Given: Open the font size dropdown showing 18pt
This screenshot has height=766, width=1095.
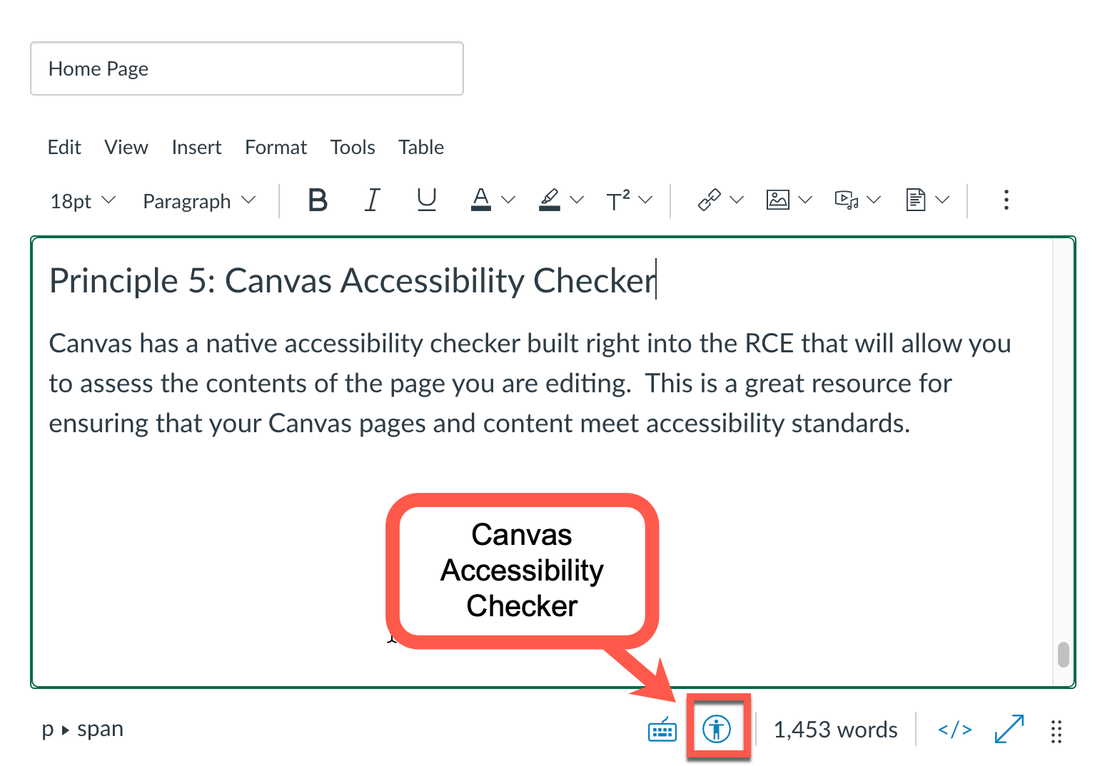Looking at the screenshot, I should point(81,200).
